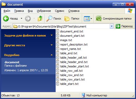The width and height of the screenshot is (136, 99).
Task: Open the Файл menu
Action: pos(7,11)
